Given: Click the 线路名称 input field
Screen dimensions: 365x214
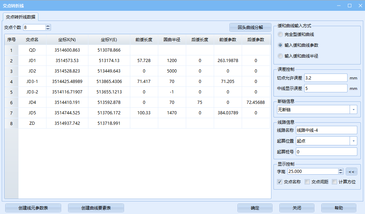Looking at the screenshot, I should [326, 130].
